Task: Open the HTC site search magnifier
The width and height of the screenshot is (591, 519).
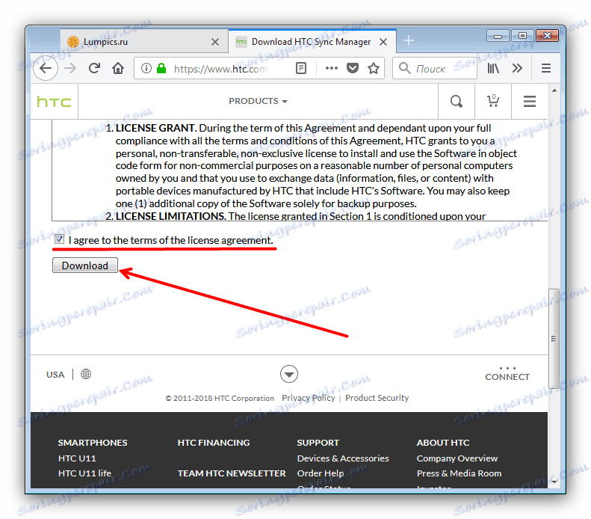Action: [x=457, y=102]
